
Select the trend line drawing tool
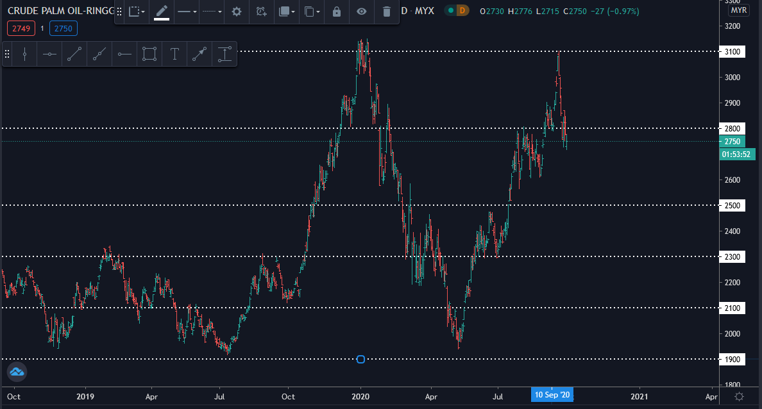pyautogui.click(x=74, y=54)
